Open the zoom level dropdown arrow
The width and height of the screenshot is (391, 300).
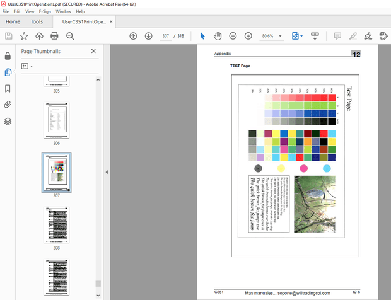tap(280, 36)
